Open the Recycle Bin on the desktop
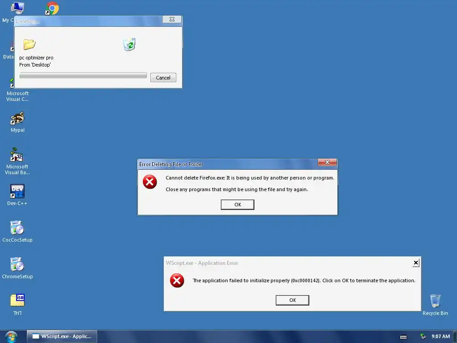This screenshot has height=343, width=457. coord(435,301)
